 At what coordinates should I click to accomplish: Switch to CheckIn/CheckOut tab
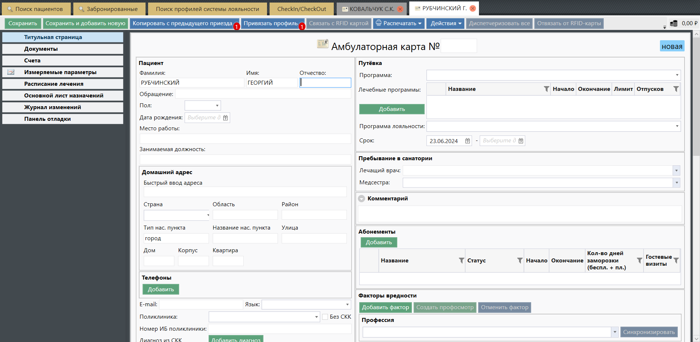[x=301, y=9]
